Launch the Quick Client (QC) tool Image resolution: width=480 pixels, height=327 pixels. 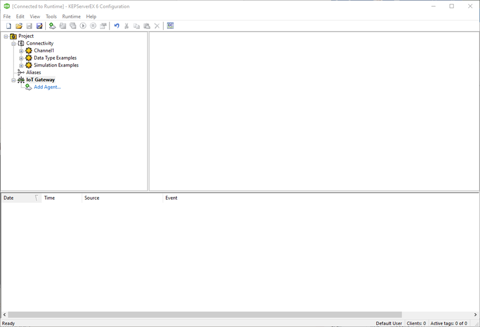click(170, 26)
